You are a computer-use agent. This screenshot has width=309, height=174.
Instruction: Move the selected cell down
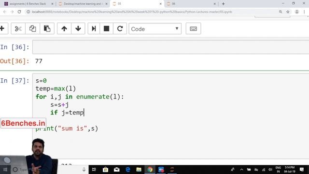[x=78, y=29]
